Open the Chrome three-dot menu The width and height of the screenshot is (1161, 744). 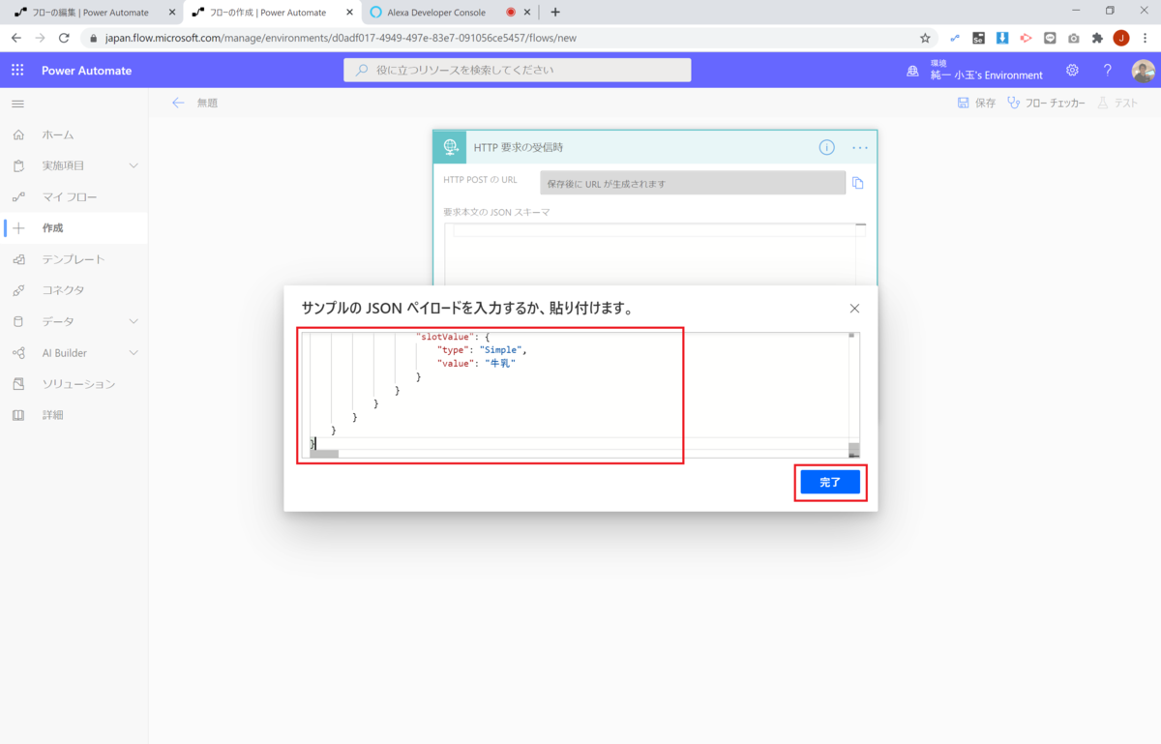(x=1146, y=38)
